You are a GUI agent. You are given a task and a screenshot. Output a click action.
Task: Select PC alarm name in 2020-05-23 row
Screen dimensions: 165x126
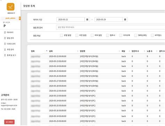[88, 96]
